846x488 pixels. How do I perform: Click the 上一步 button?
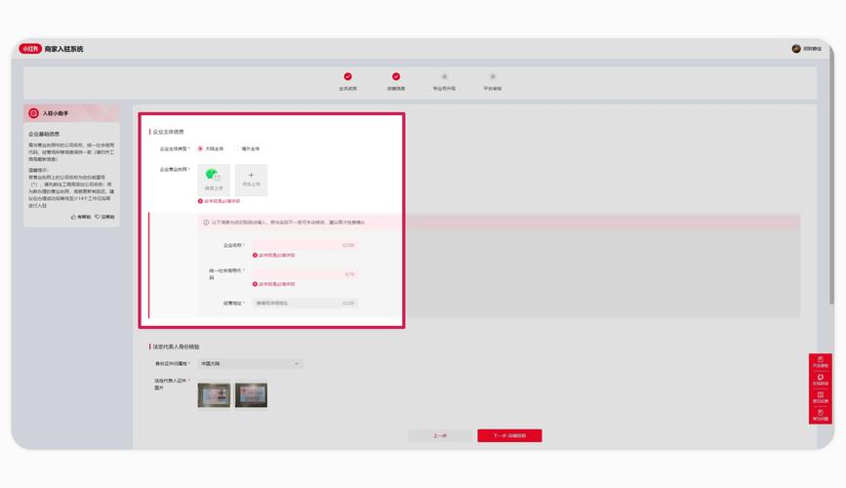pos(439,435)
